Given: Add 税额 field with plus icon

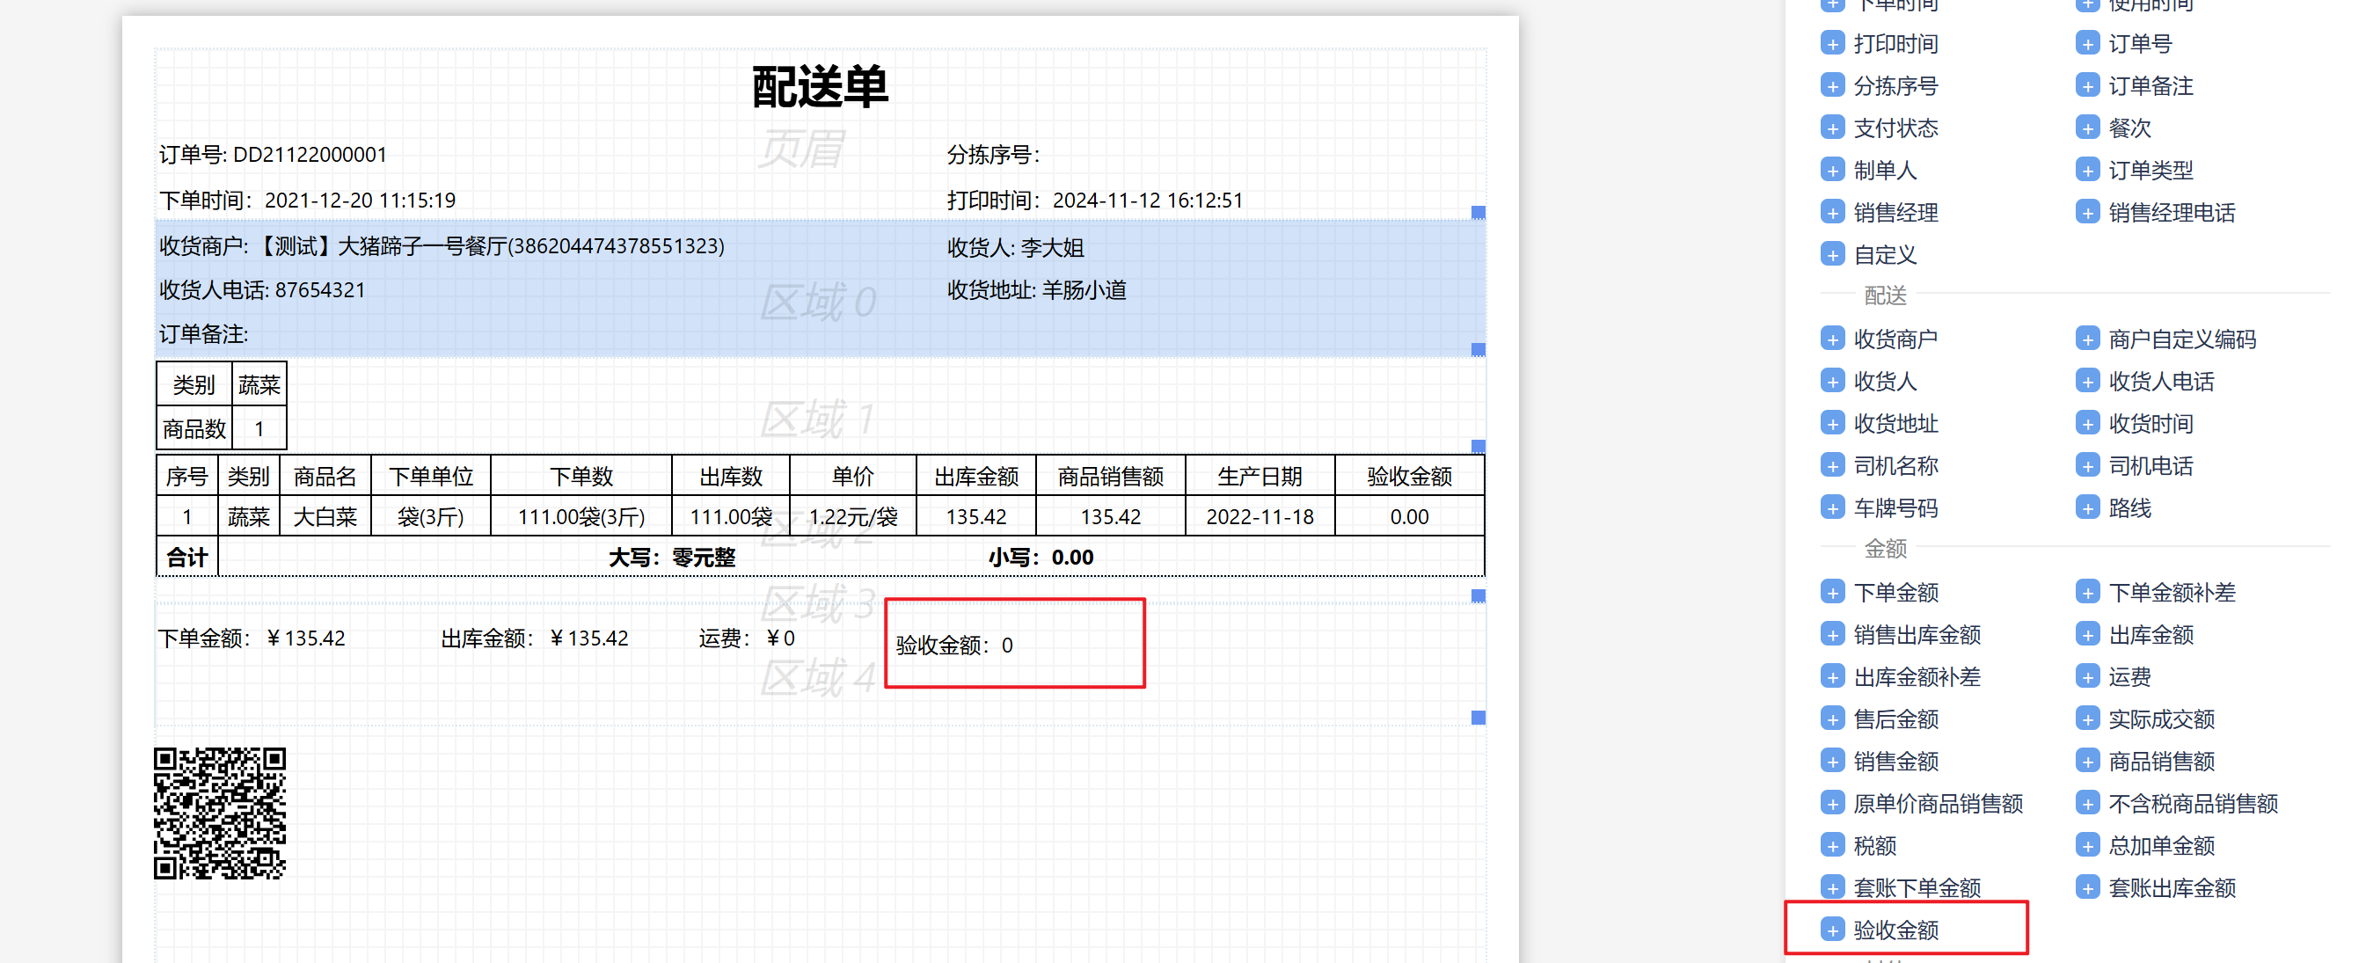Looking at the screenshot, I should (1831, 845).
